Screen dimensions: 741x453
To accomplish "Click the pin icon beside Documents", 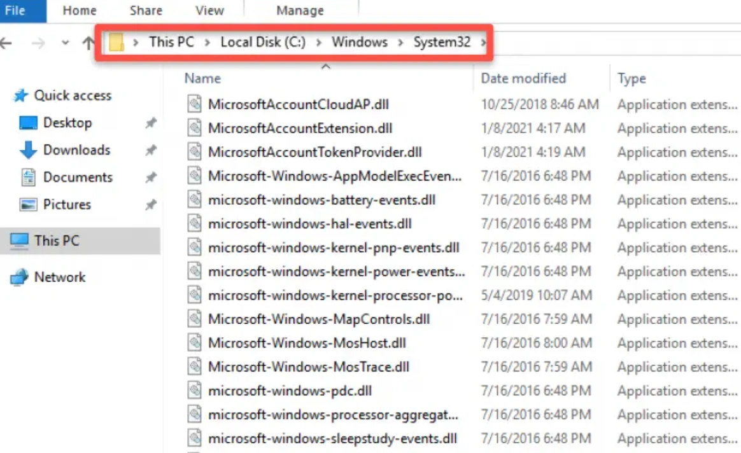I will click(x=151, y=178).
